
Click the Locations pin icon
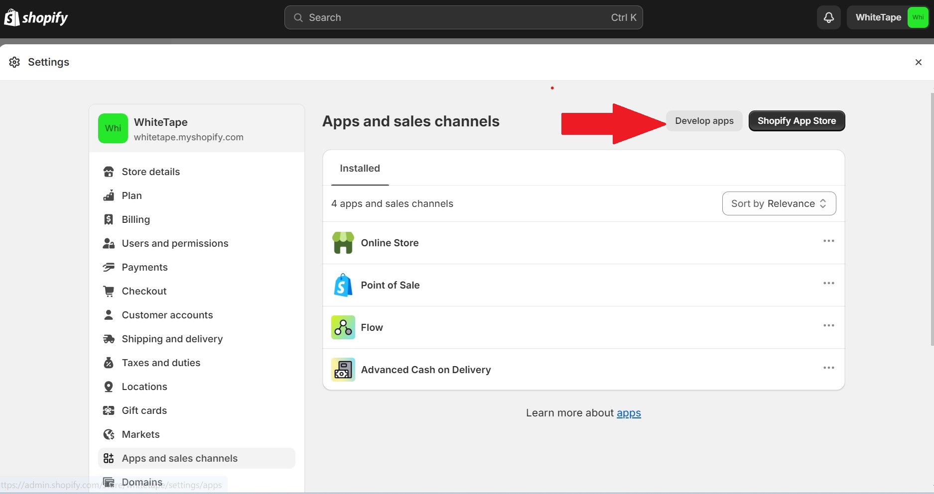click(109, 387)
